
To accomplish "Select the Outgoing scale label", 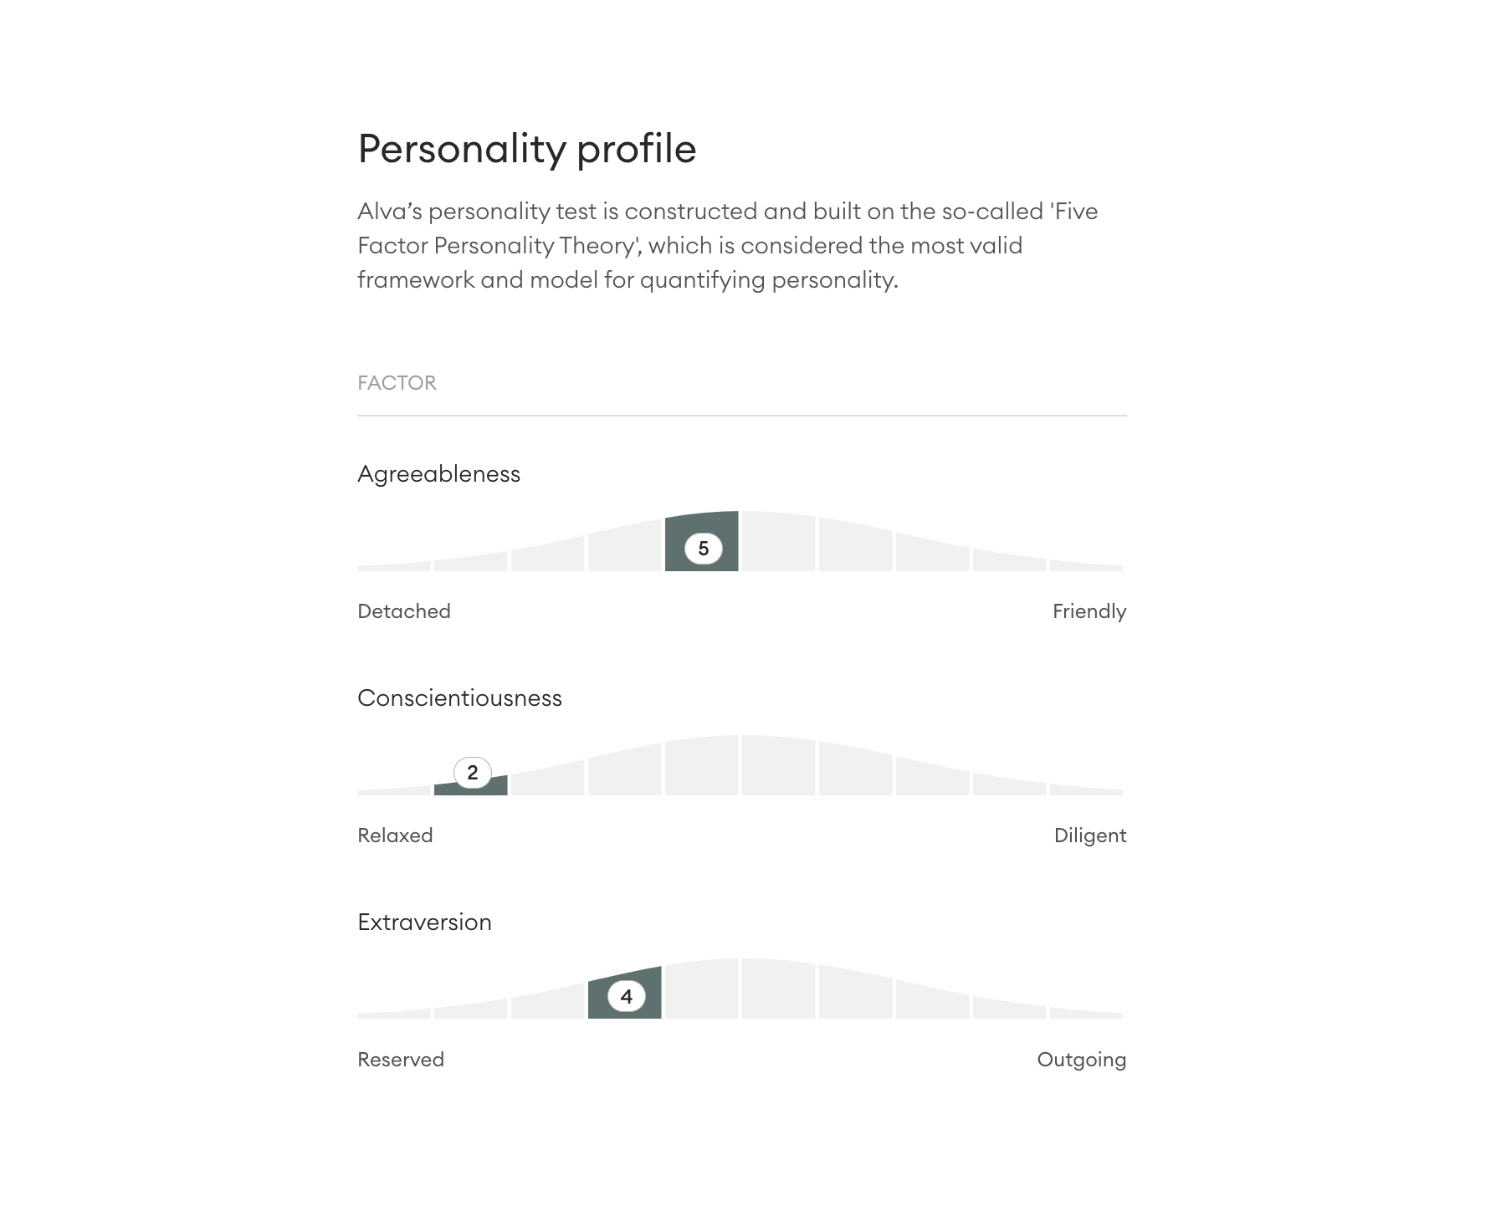I will (x=1081, y=1060).
